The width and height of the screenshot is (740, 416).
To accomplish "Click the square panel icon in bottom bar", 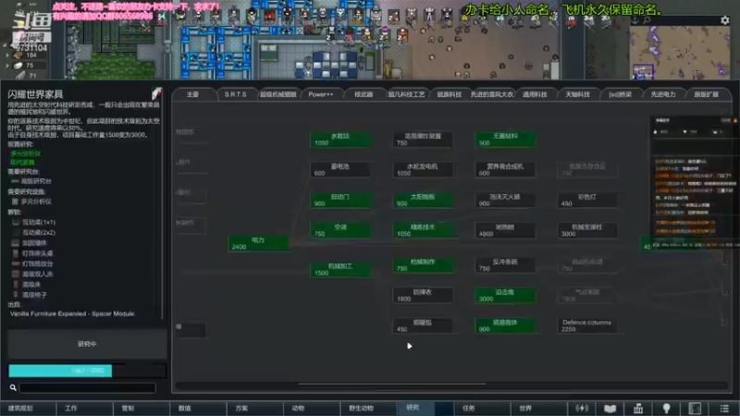I will click(695, 409).
